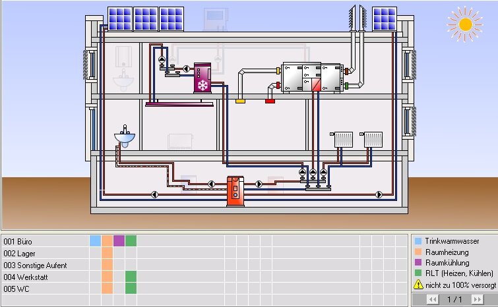This screenshot has width=498, height=307.
Task: Click the Trinkwarmwasser legend label
Action: (452, 241)
